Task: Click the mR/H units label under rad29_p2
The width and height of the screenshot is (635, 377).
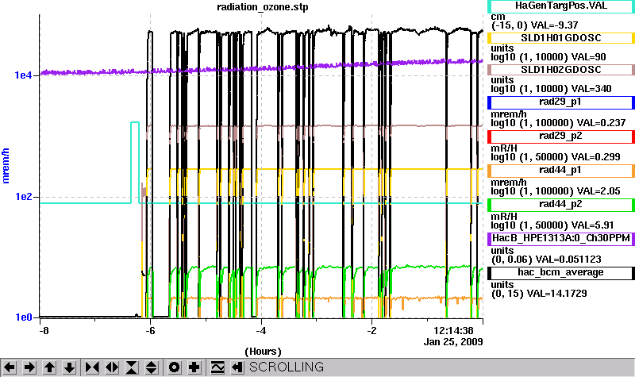Action: [504, 148]
